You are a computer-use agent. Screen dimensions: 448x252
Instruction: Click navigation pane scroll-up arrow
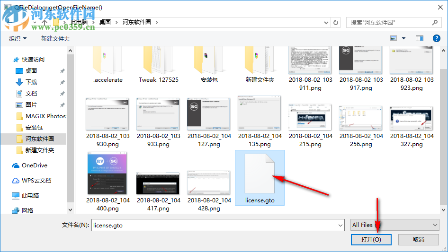pos(70,51)
